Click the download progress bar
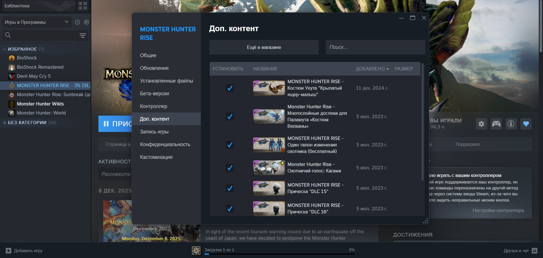Screen dimensions: 543x258 pos(279,254)
